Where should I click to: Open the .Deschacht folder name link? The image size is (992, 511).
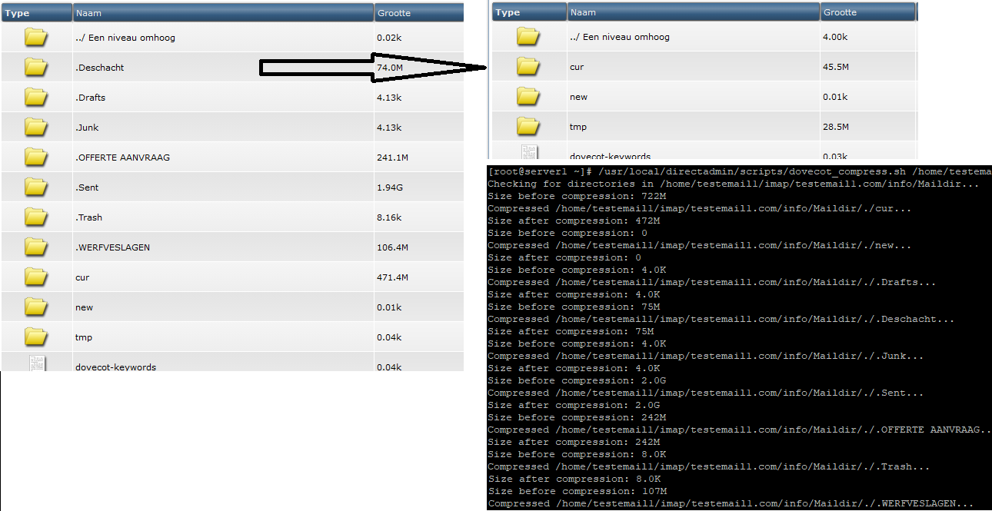[x=99, y=68]
